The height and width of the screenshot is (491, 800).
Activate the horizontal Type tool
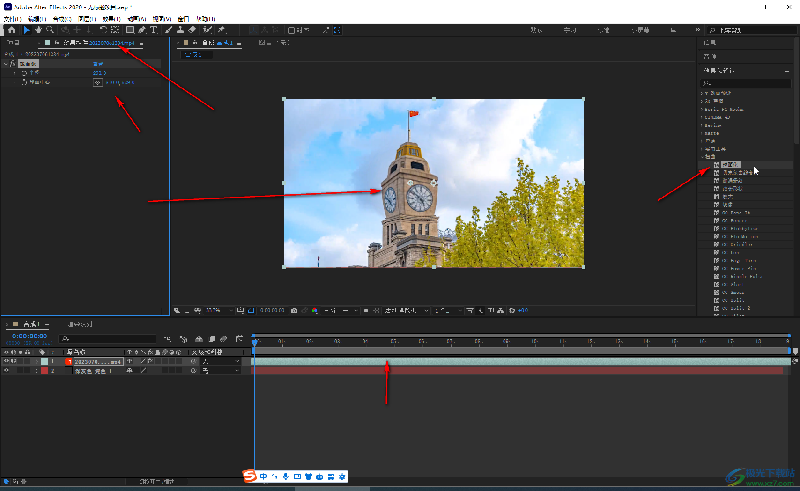(154, 30)
